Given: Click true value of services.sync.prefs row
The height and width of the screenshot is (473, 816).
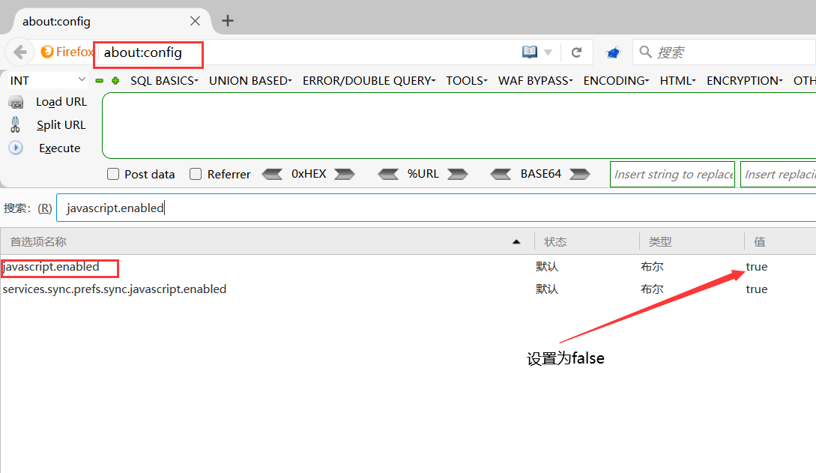Looking at the screenshot, I should pos(757,289).
